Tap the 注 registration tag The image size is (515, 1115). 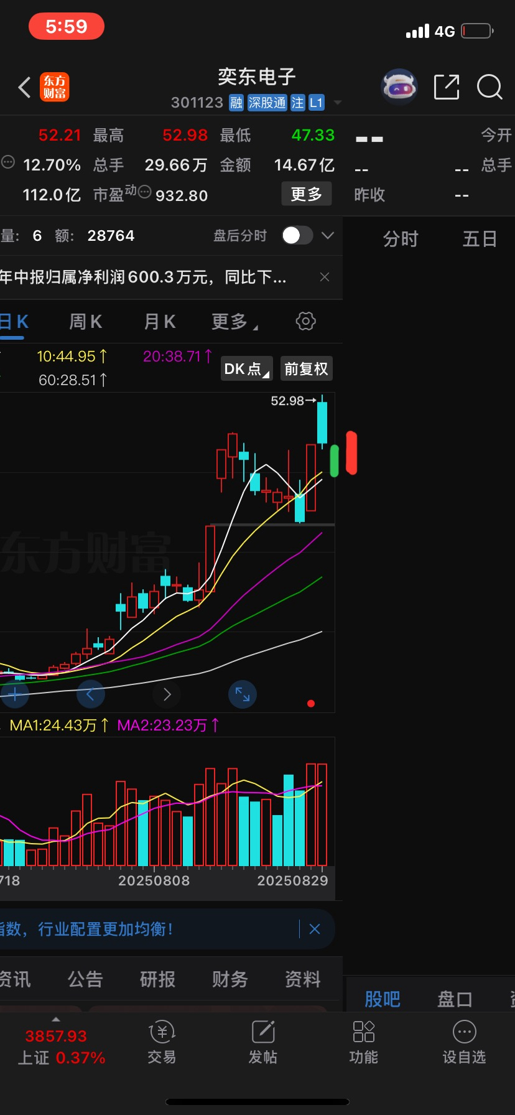coord(297,103)
